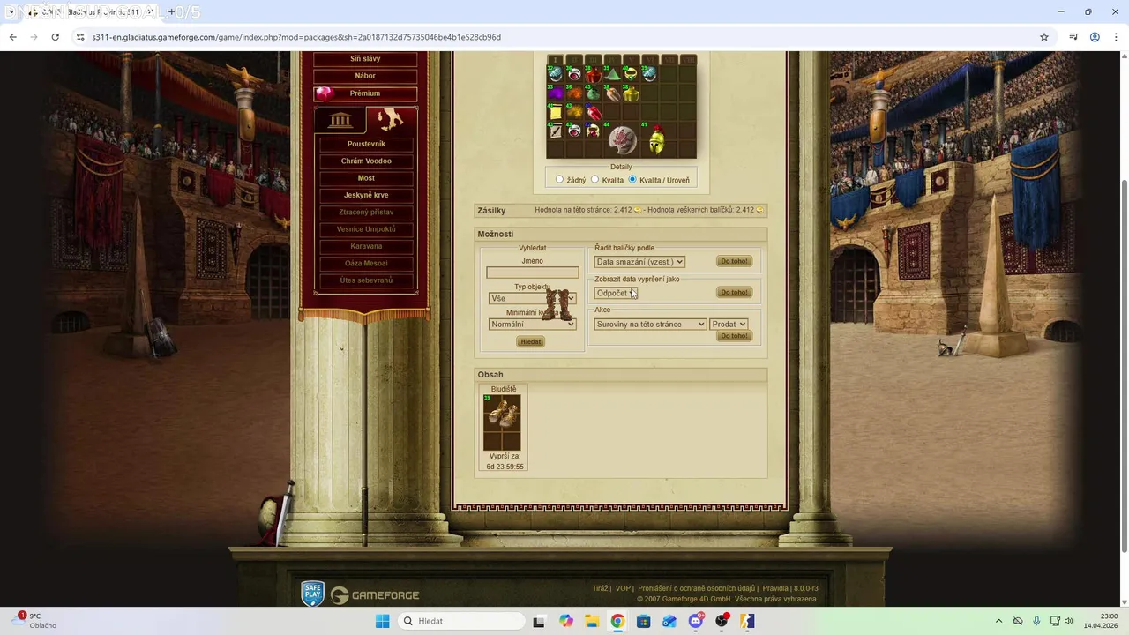Open the Italy map expeditions tab
1129x635 pixels.
390,120
